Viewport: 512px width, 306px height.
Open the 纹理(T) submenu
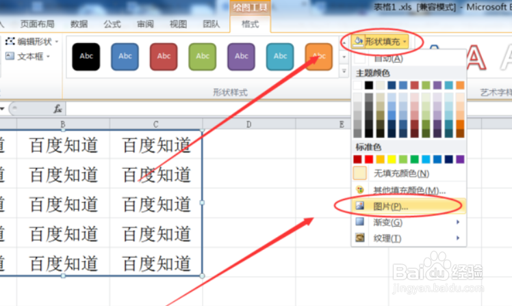(409, 238)
